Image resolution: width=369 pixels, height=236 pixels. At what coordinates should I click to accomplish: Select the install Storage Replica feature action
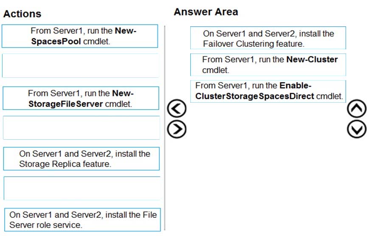pos(82,159)
